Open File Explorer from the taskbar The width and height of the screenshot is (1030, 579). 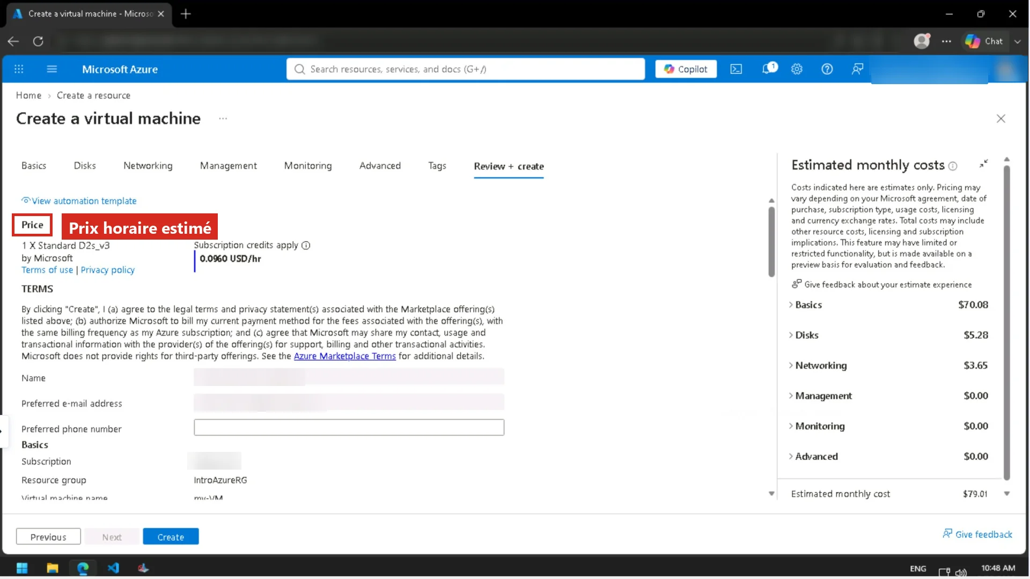pos(52,568)
